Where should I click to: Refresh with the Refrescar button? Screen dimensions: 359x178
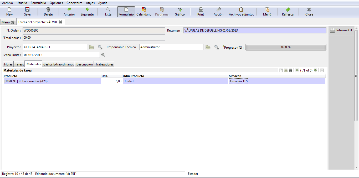point(288,12)
